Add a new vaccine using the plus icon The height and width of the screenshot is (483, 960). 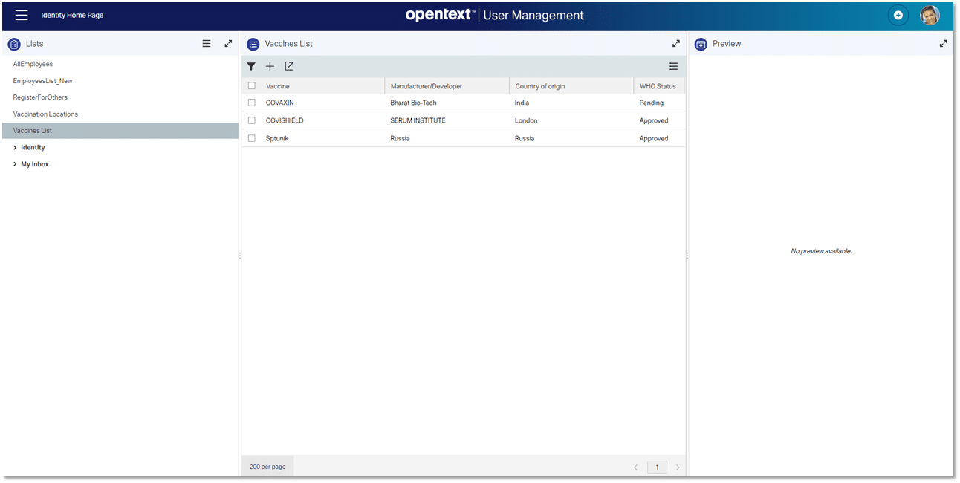pyautogui.click(x=270, y=66)
